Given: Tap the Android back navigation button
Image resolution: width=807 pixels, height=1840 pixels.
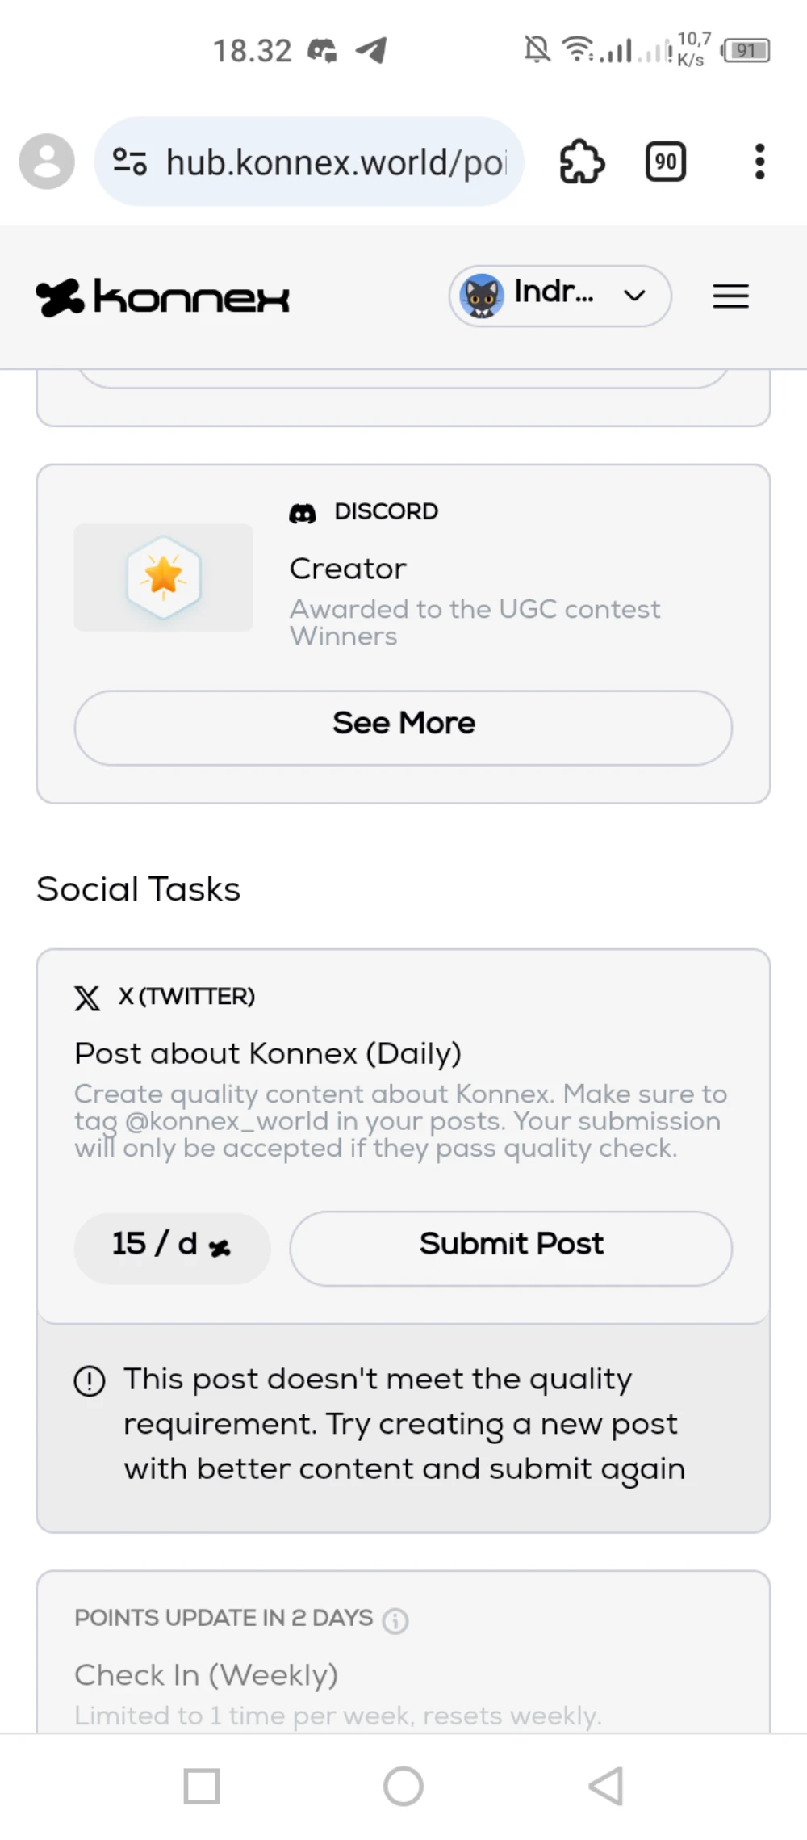Looking at the screenshot, I should pos(606,1786).
